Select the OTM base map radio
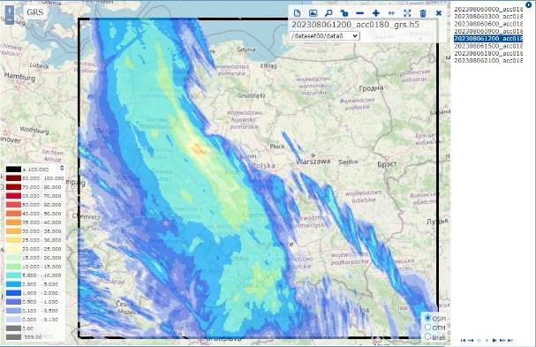This screenshot has height=347, width=536. coord(427,328)
